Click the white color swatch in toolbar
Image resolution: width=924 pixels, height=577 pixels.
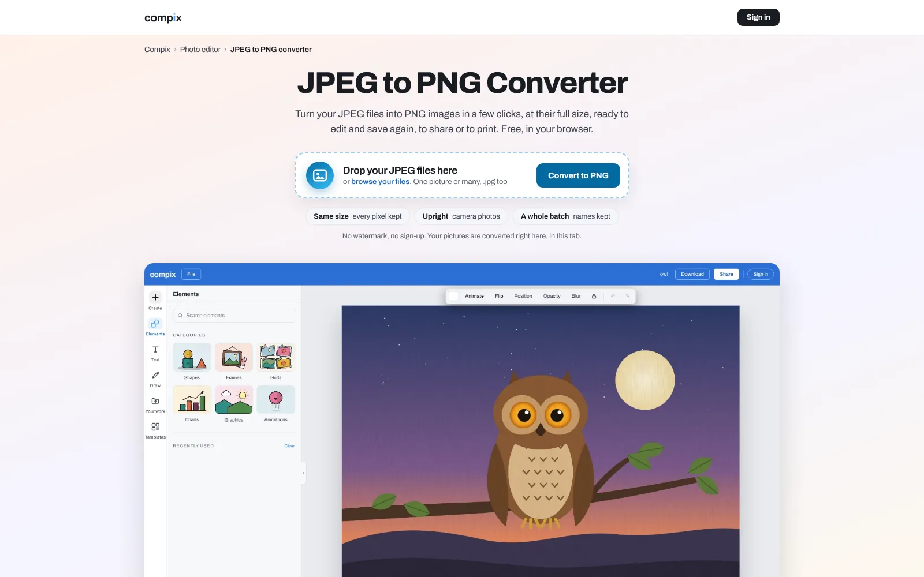click(454, 296)
